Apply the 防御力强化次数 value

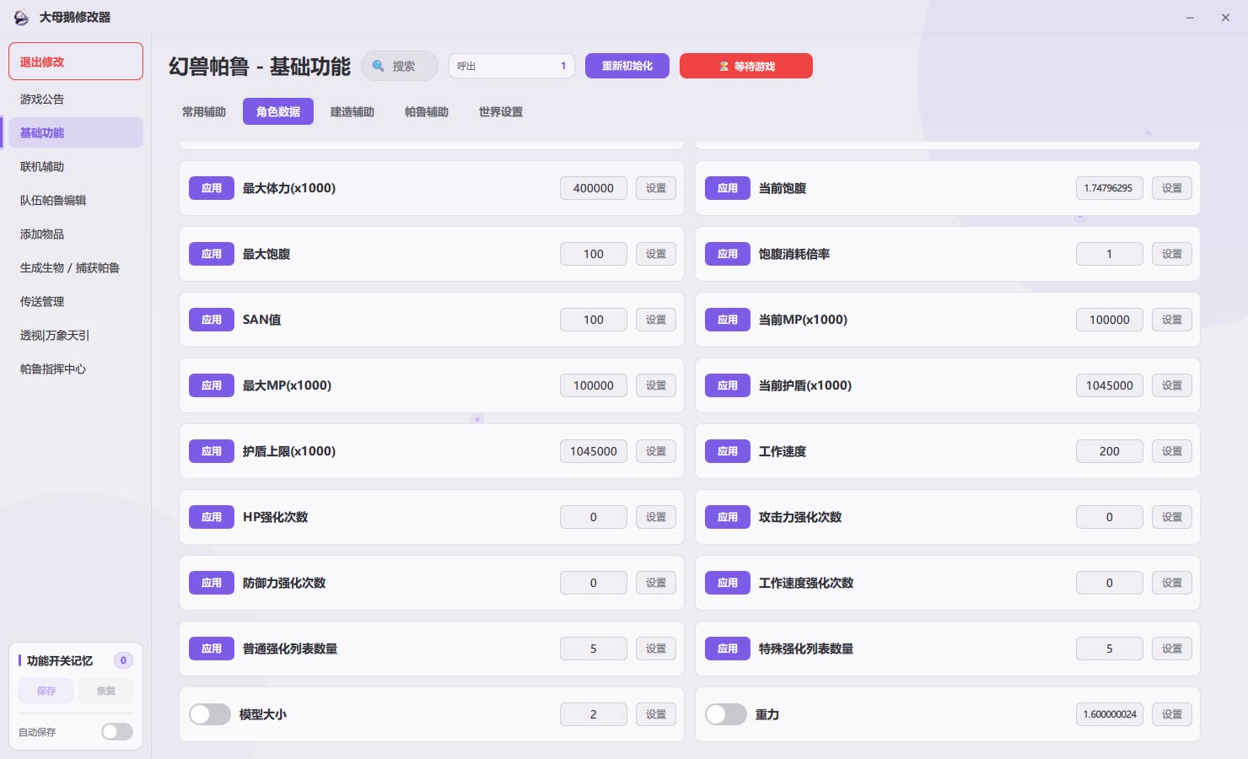[x=212, y=583]
